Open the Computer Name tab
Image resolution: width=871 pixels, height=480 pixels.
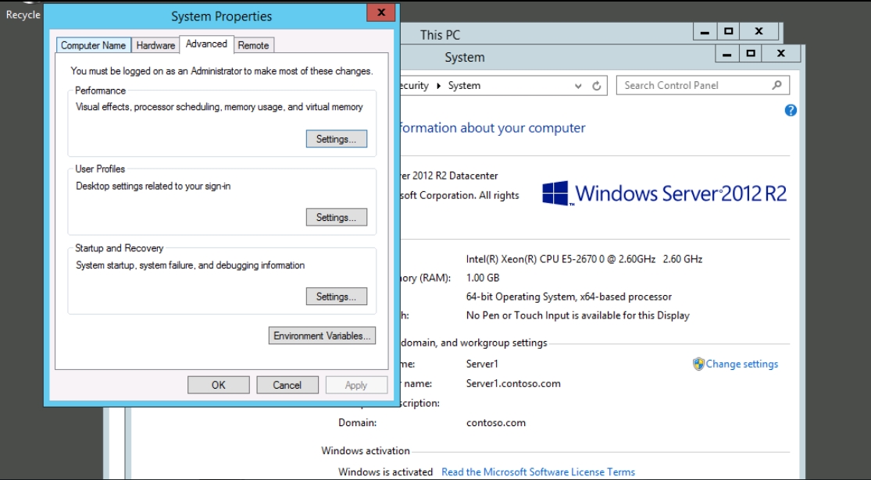93,45
